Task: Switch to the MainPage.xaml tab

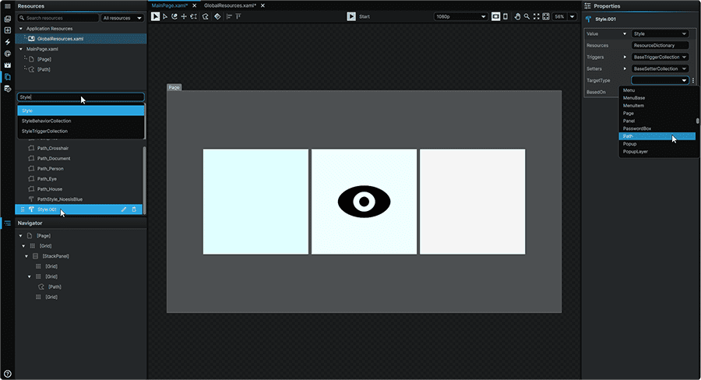Action: (170, 5)
